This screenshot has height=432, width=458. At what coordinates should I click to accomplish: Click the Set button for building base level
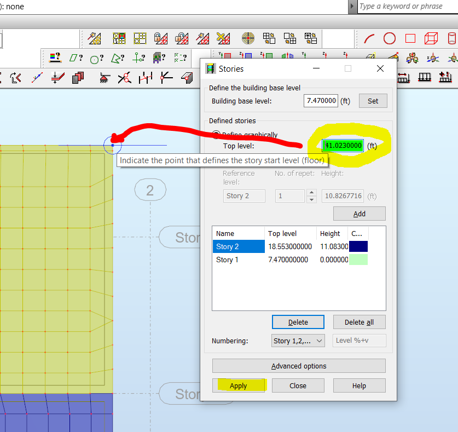[x=373, y=100]
